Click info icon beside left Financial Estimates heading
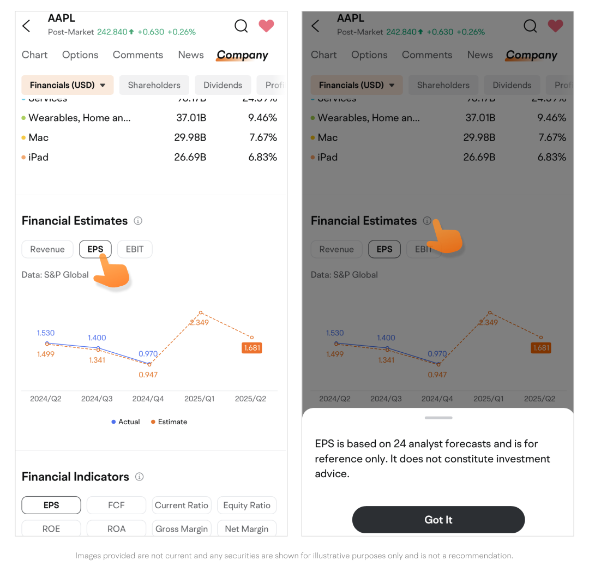The width and height of the screenshot is (589, 572). pos(138,221)
